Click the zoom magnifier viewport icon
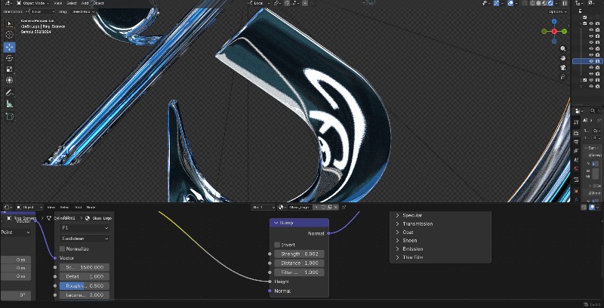Screen dimensions: 604x308 [x=563, y=47]
